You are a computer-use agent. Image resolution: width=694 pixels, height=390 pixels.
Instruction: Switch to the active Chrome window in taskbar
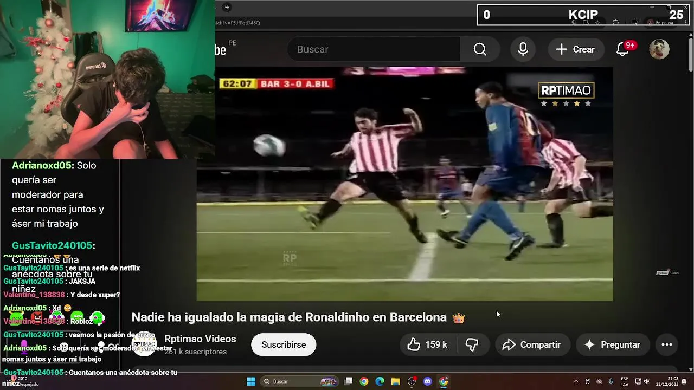tap(444, 381)
